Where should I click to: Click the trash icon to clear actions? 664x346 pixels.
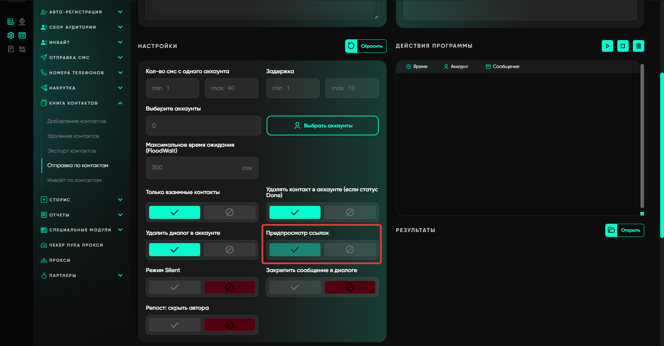coord(638,46)
